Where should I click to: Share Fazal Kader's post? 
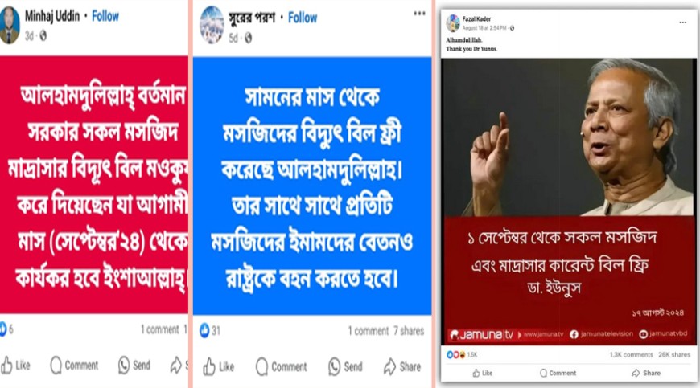pos(648,374)
